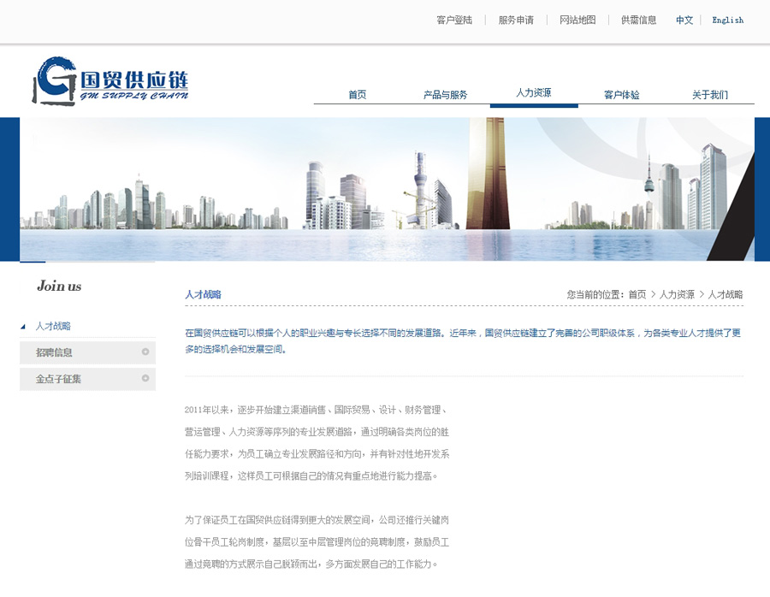Switch language to English
770x597 pixels.
point(728,21)
